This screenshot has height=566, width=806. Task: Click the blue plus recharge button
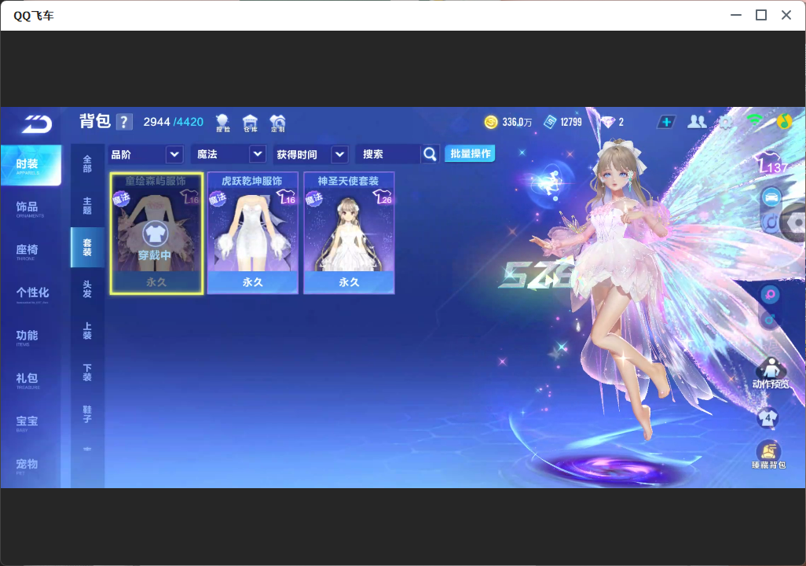click(666, 122)
